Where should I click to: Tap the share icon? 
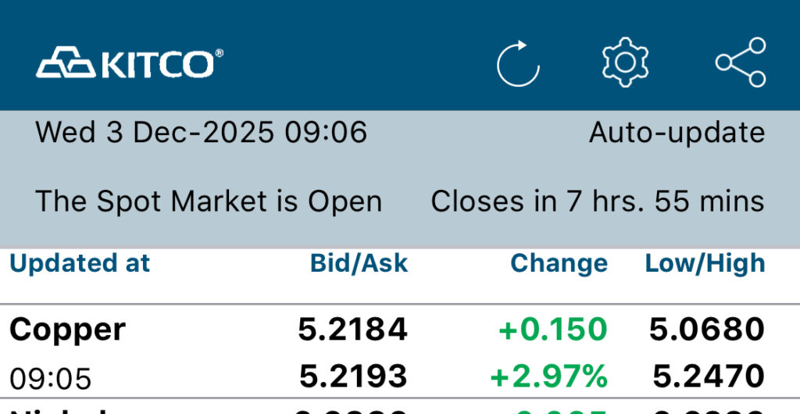pos(741,62)
